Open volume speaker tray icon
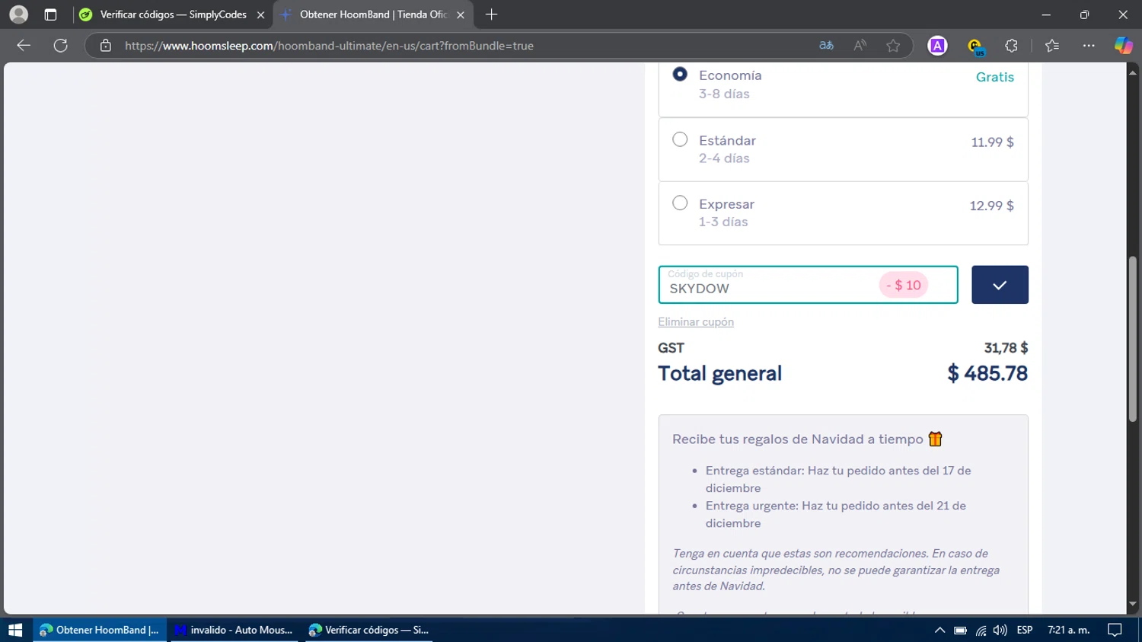 (1000, 630)
